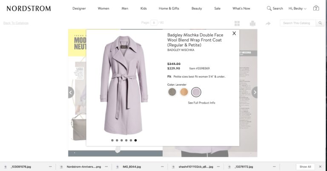Open the _13376172.jpg downloaded file
Viewport: 327px width, 171px height.
pos(244,167)
